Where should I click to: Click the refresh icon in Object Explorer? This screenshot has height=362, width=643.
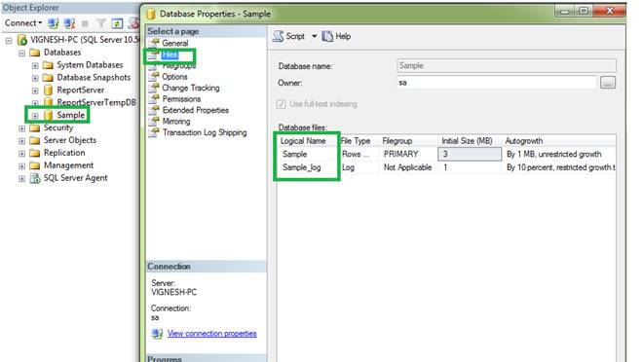(x=117, y=23)
